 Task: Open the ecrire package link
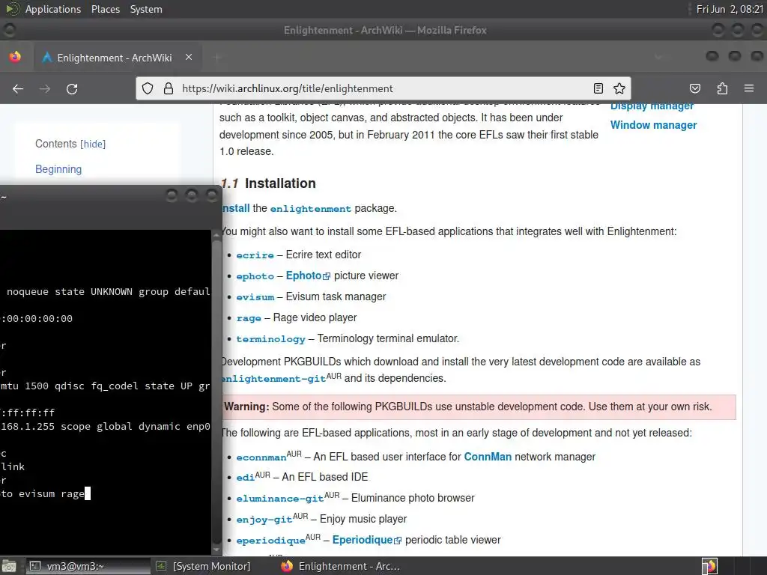(x=255, y=255)
